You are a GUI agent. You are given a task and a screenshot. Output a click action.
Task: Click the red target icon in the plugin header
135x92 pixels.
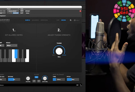[x=80, y=11]
